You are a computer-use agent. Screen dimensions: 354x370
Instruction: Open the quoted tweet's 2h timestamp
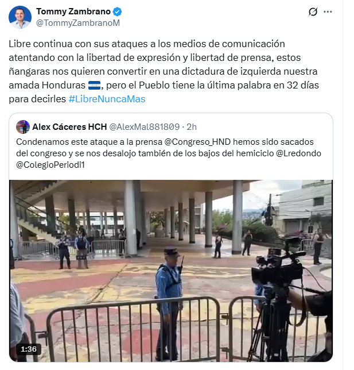coord(192,127)
